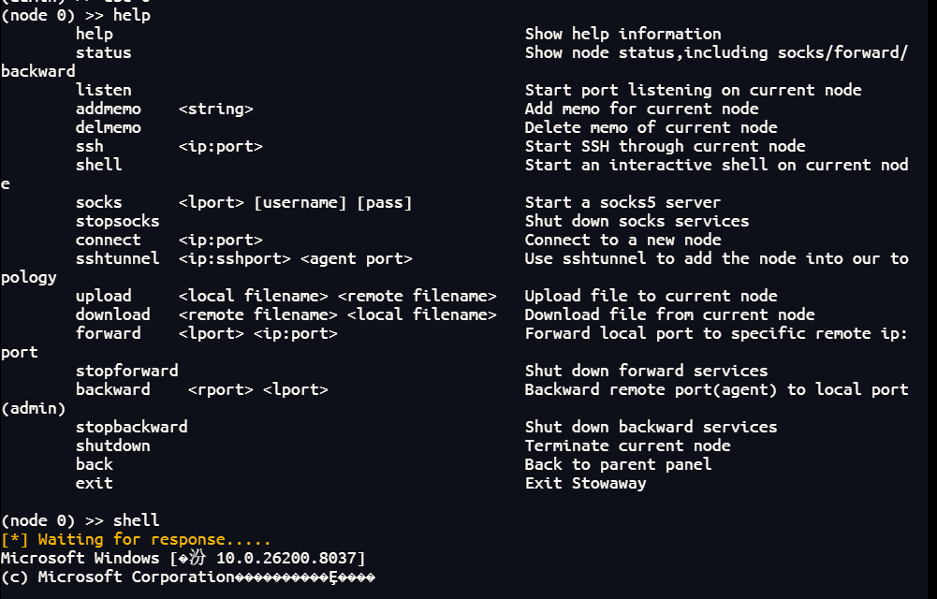The height and width of the screenshot is (599, 937).
Task: Click the 'exit' command in help list
Action: (x=94, y=483)
